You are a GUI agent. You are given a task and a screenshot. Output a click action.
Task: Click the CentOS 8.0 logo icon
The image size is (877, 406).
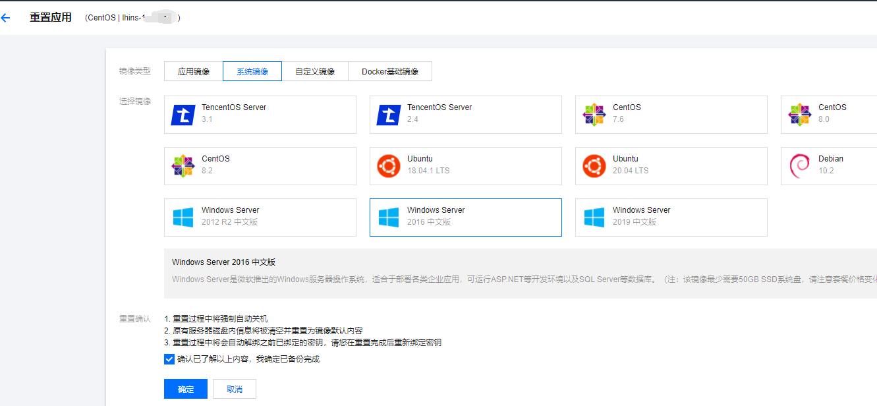click(x=800, y=115)
